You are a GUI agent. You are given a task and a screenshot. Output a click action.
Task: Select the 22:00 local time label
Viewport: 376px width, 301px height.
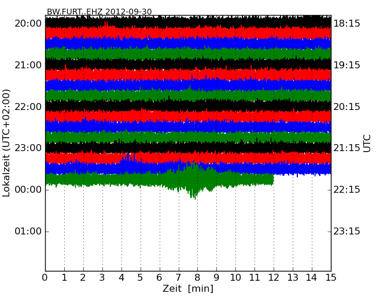(28, 107)
